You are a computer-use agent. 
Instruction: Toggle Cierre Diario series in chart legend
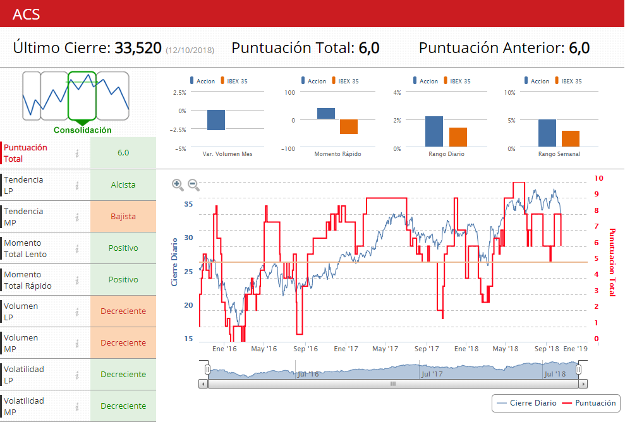pos(526,403)
